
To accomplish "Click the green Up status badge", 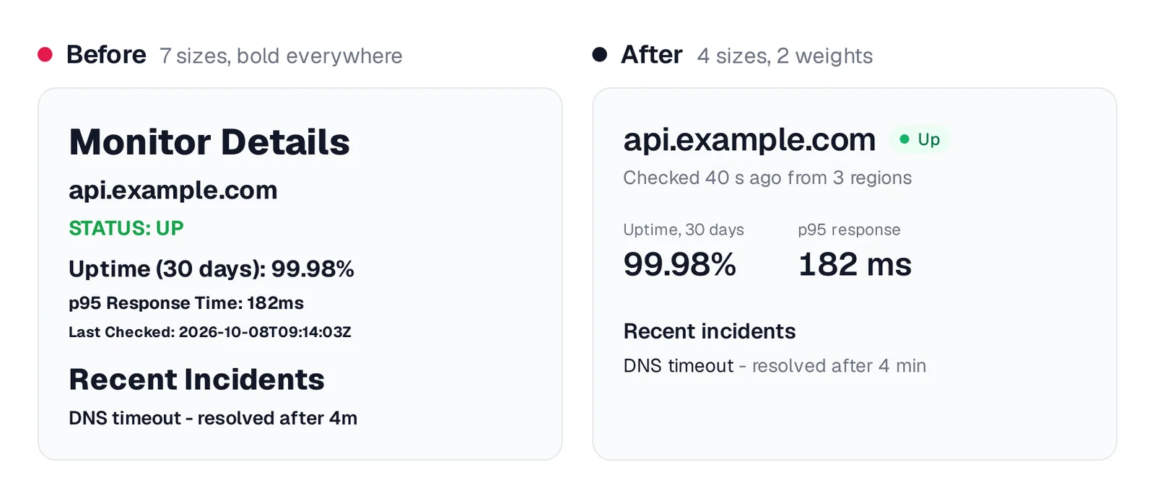I will point(920,139).
